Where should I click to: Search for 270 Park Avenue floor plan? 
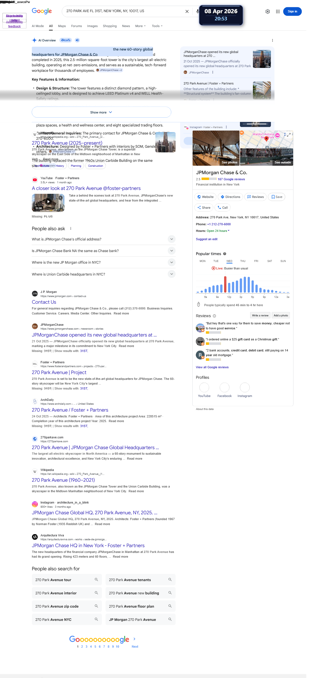[140, 606]
